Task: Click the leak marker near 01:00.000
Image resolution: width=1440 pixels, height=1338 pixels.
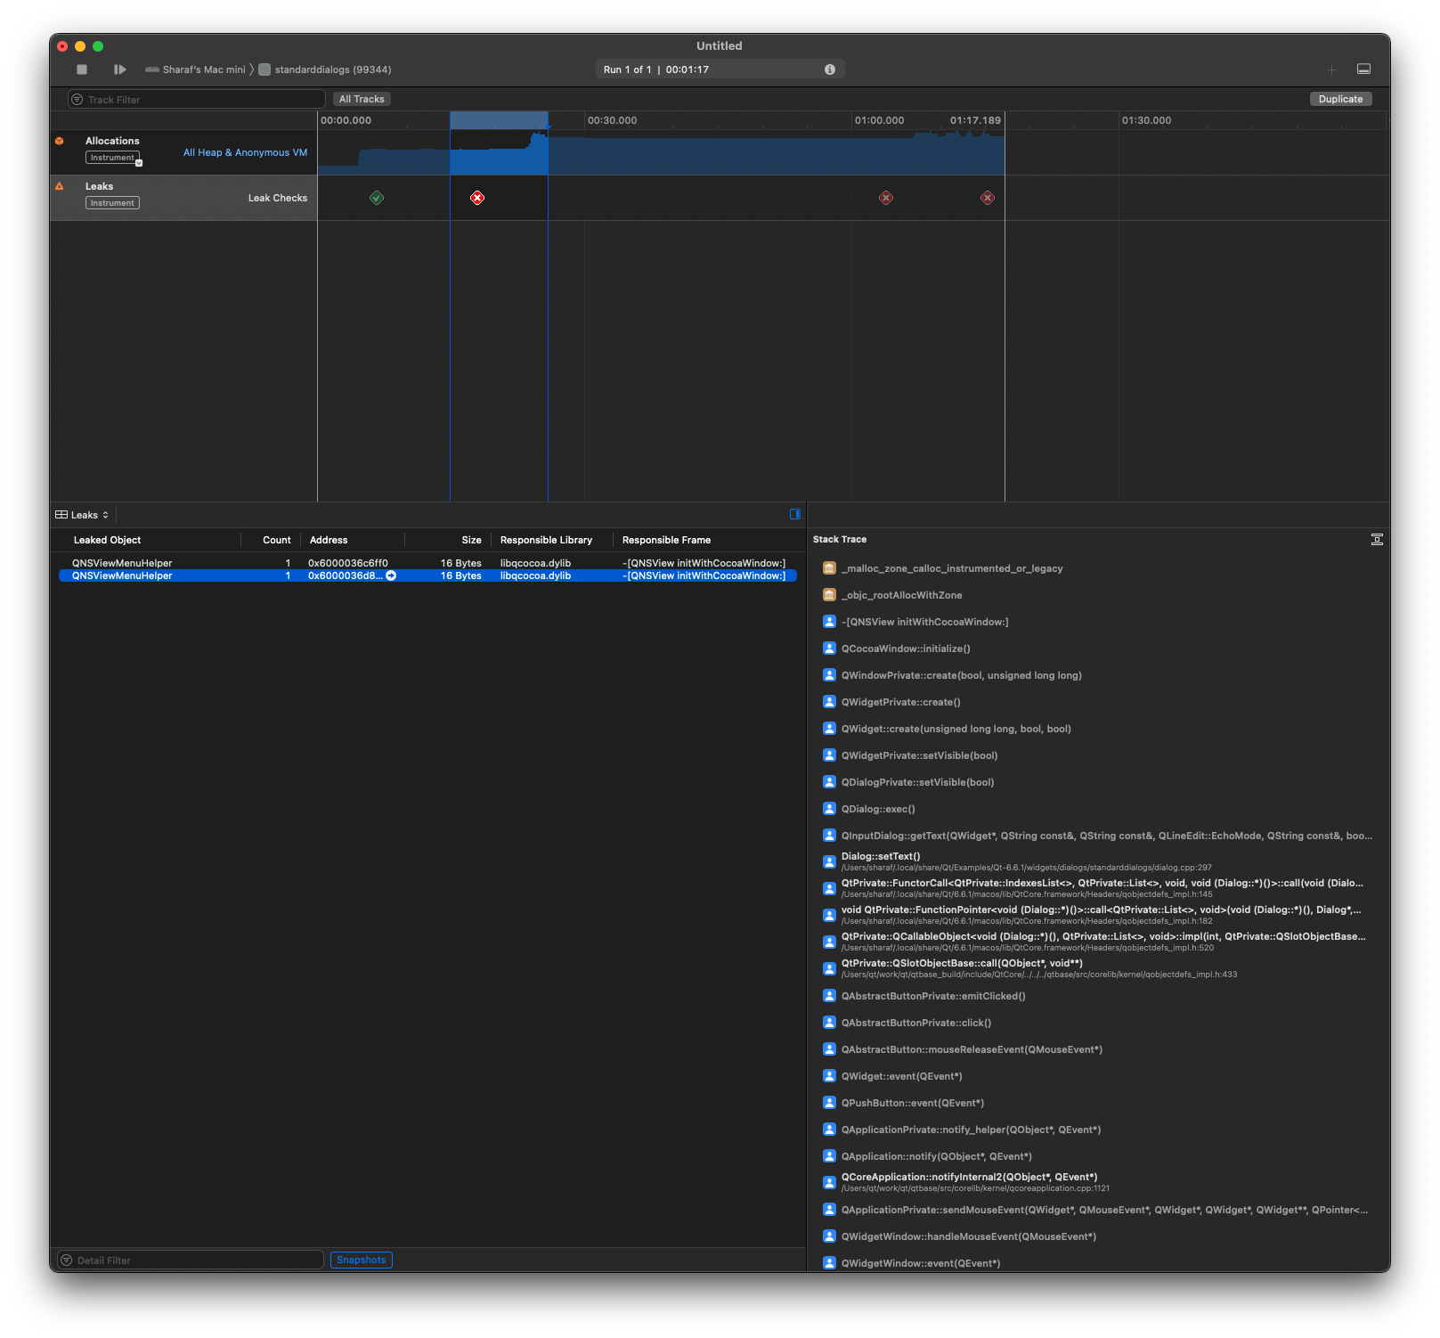Action: [x=886, y=198]
